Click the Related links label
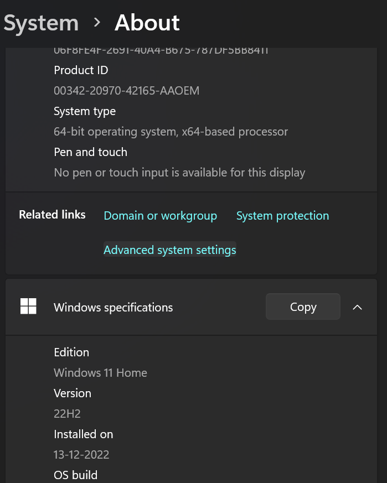This screenshot has width=387, height=483. click(52, 215)
